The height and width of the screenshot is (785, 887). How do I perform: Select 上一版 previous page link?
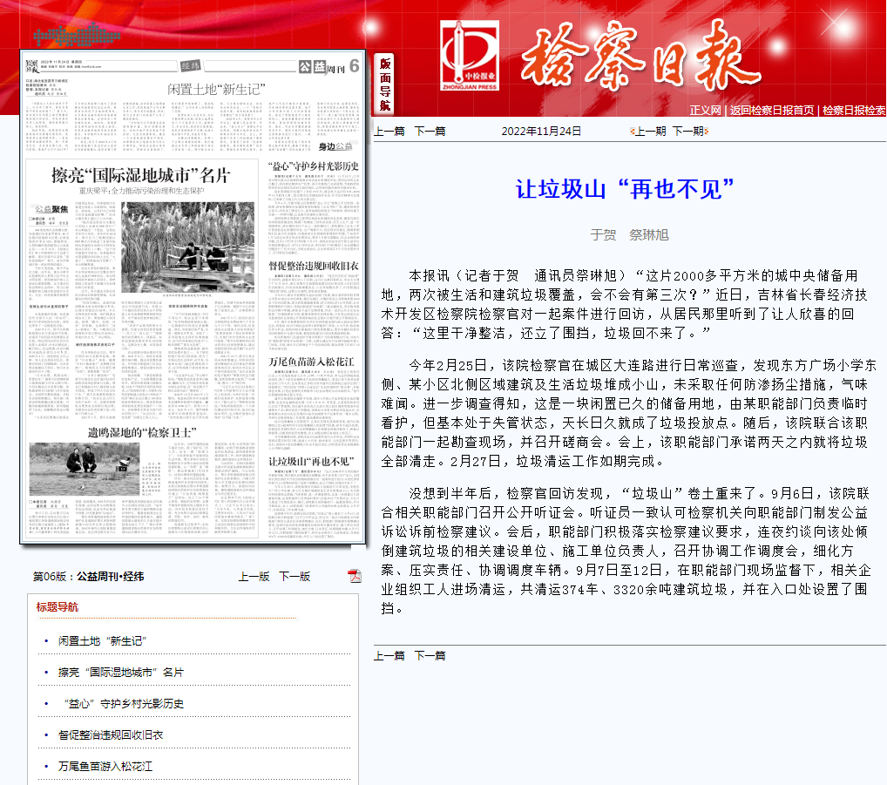[x=254, y=577]
